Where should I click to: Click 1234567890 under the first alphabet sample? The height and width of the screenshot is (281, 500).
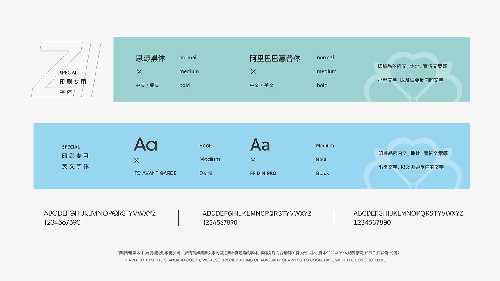pos(62,222)
